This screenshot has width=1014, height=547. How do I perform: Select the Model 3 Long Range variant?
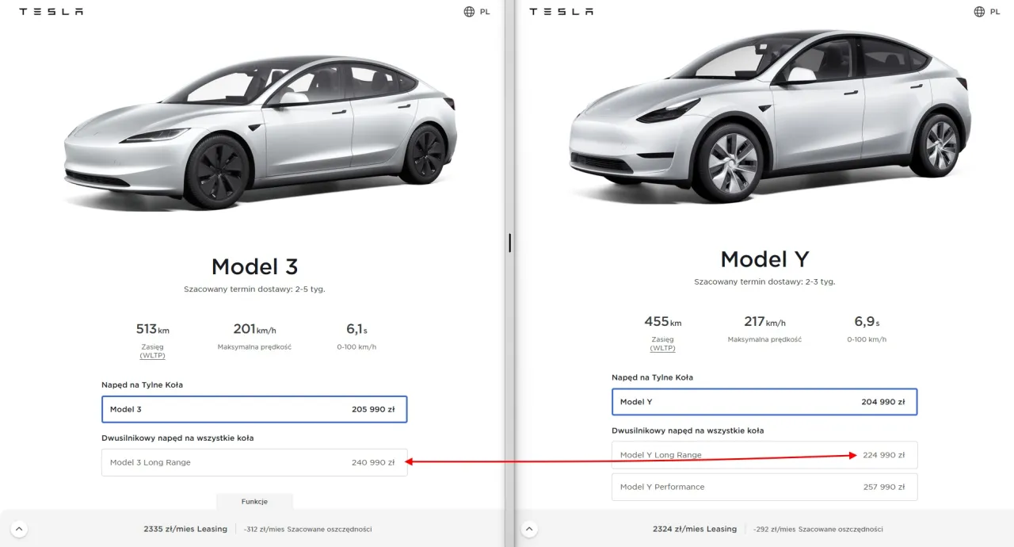coord(254,462)
